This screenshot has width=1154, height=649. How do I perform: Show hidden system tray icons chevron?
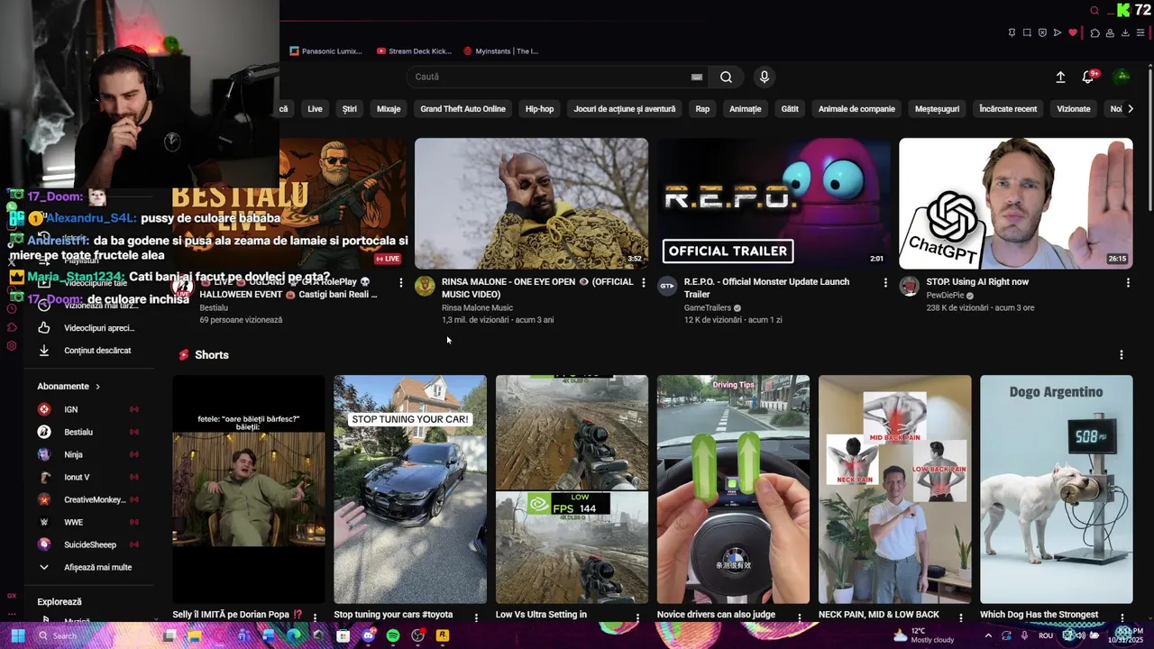(x=988, y=635)
